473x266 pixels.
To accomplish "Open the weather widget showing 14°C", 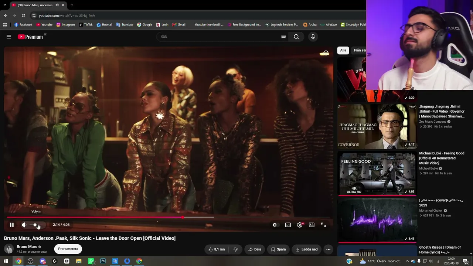I will click(380, 261).
